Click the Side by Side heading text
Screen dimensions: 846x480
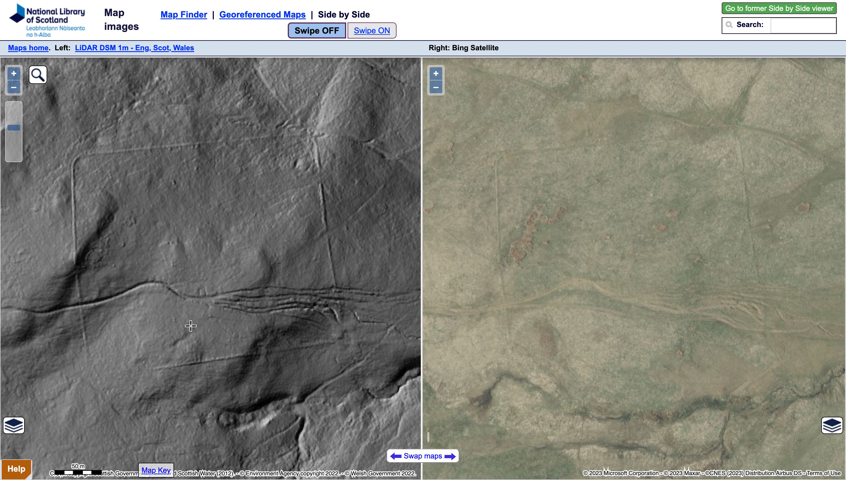[x=344, y=14]
